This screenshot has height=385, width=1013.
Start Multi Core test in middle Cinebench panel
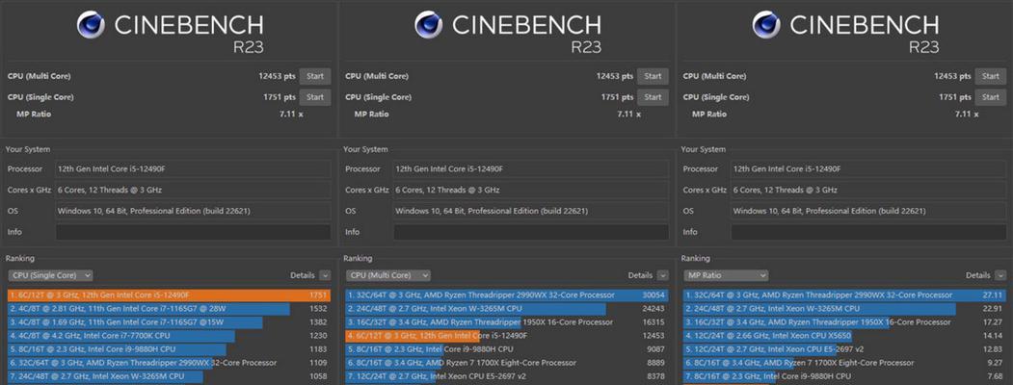coord(653,76)
